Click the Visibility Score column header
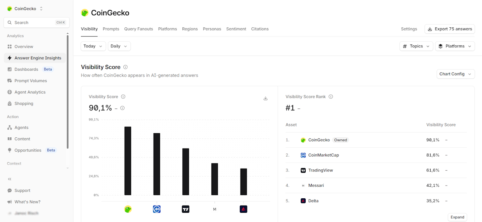Screen dimensions: 482x222 (441, 125)
